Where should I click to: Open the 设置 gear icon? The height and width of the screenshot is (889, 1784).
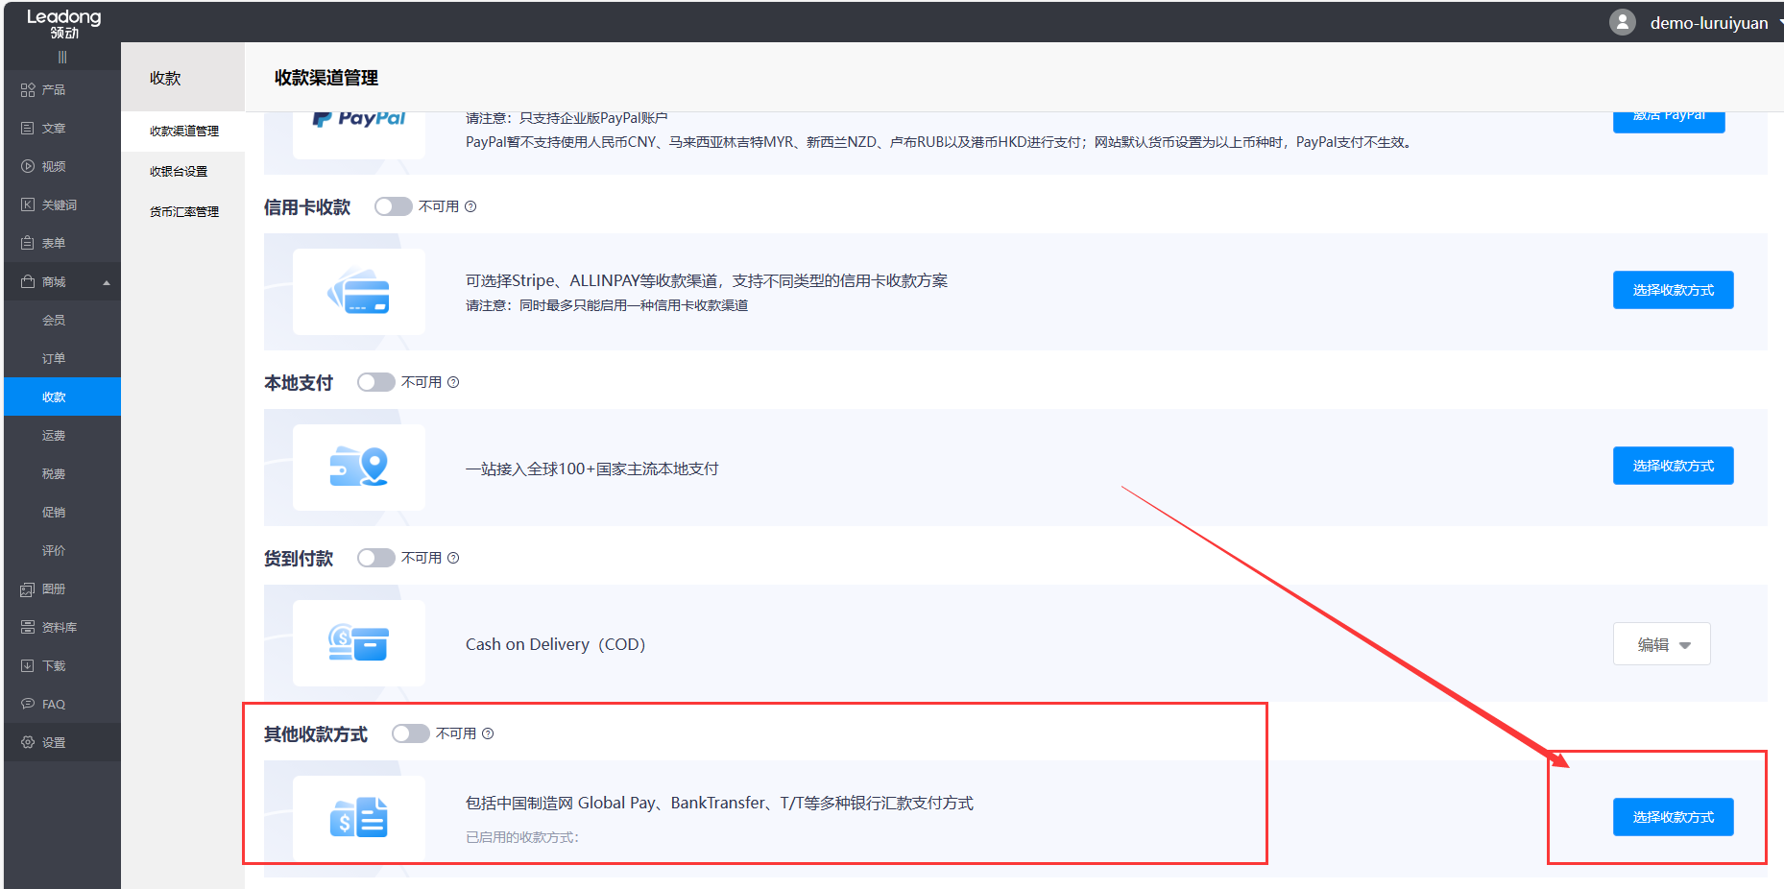tap(27, 741)
